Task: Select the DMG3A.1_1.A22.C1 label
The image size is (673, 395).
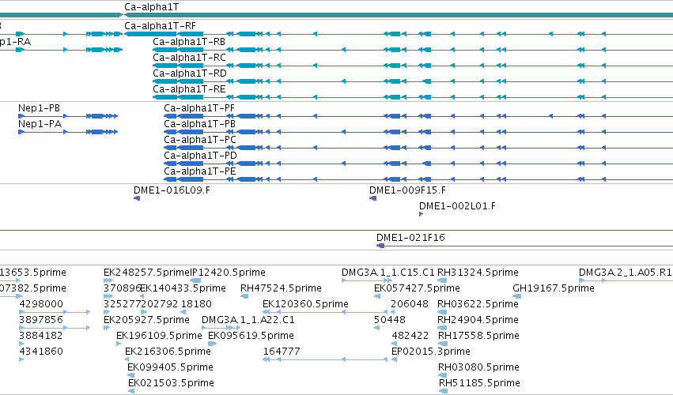Action: click(x=248, y=321)
